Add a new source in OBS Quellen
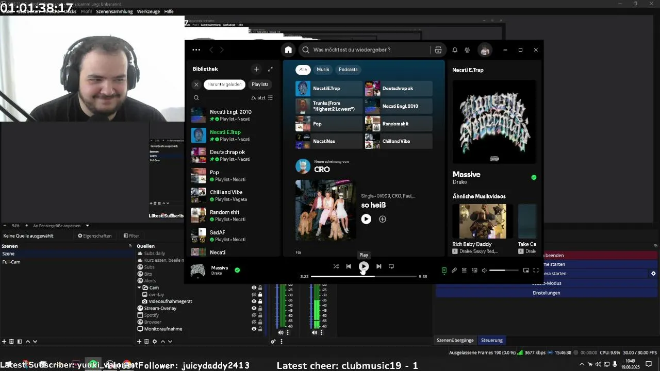This screenshot has width=660, height=371. pos(139,341)
